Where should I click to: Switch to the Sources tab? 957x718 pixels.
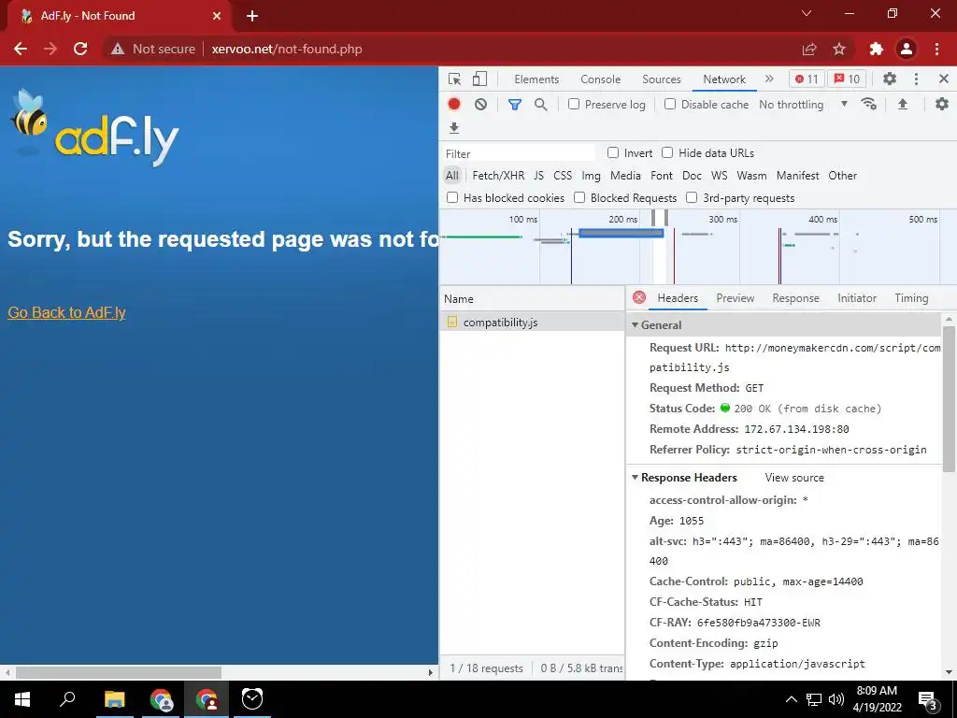click(x=661, y=79)
